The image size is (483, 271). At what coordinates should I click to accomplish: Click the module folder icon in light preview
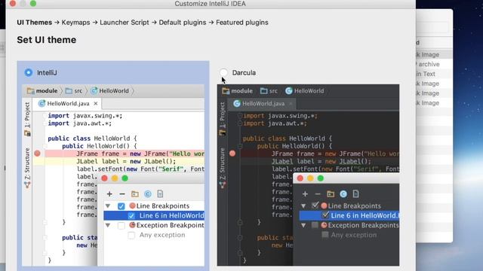click(30, 91)
